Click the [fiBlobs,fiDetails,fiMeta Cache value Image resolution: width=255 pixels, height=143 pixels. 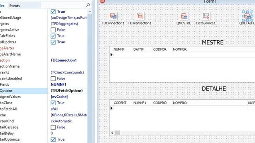tap(69, 115)
